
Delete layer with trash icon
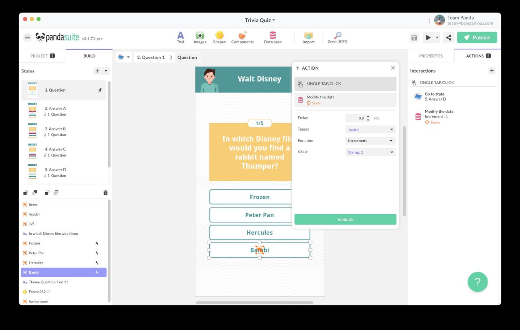[x=106, y=193]
